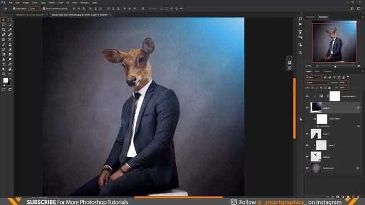Select the Eyedropper tool
Viewport: 365px width, 205px height.
tap(10, 30)
